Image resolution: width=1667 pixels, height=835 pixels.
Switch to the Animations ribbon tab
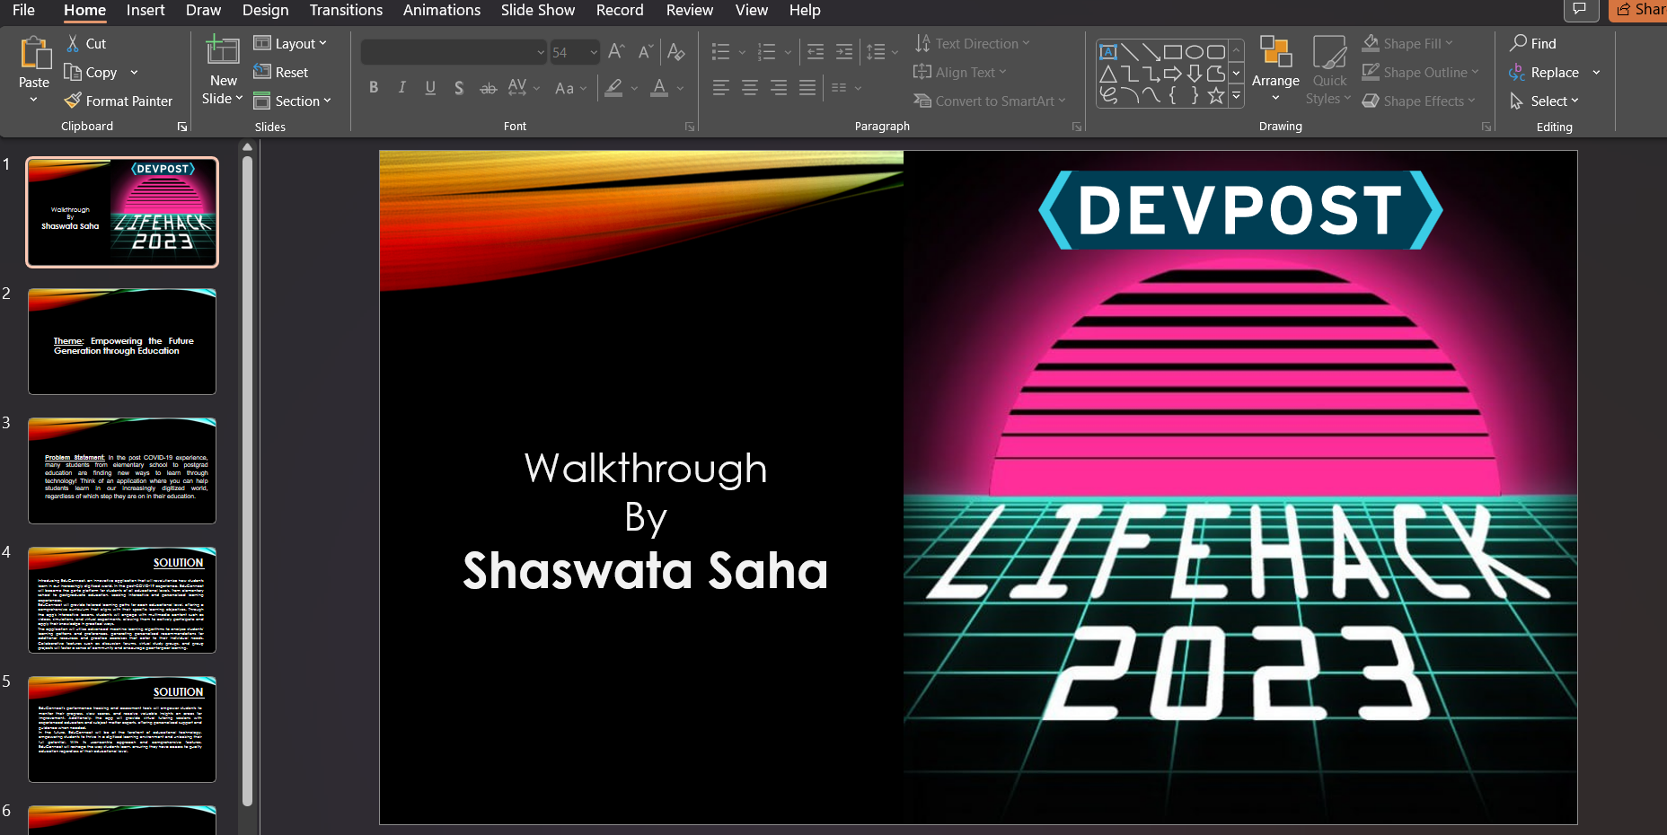442,10
